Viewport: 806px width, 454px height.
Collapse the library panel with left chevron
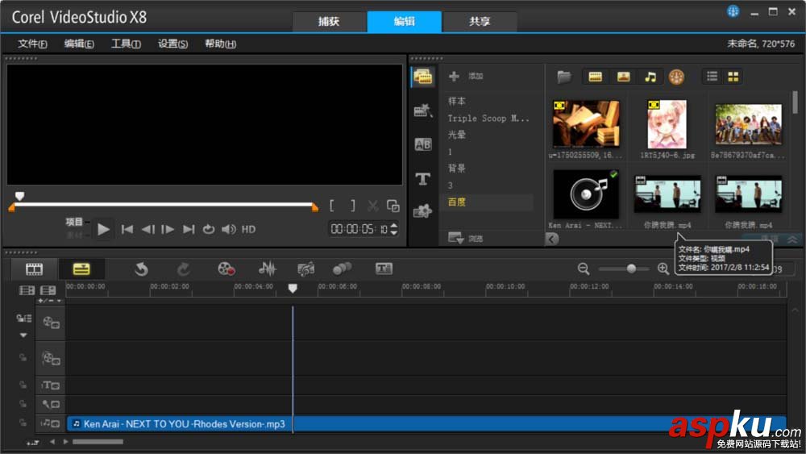[x=552, y=239]
